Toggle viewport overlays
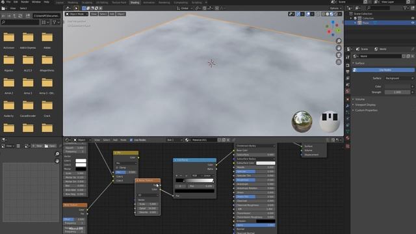416x234 pixels. 307,14
